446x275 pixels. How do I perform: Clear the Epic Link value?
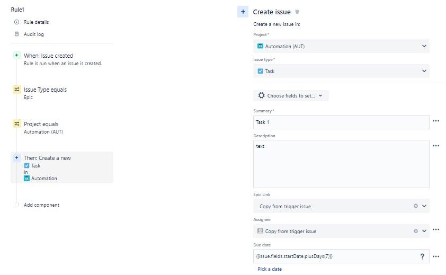pos(416,206)
